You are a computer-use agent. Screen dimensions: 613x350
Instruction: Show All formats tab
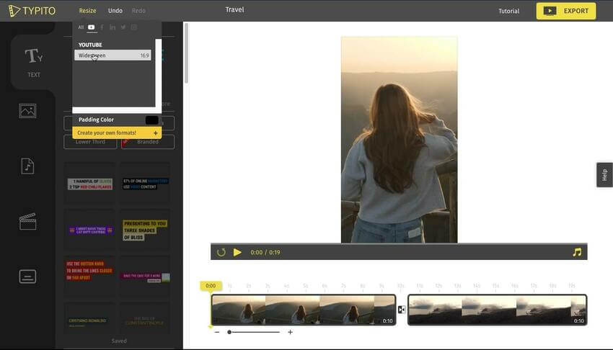pos(81,27)
